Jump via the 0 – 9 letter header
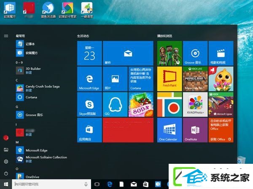 [19, 63]
